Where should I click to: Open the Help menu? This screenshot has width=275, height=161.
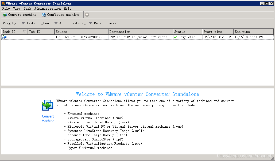click(68, 9)
